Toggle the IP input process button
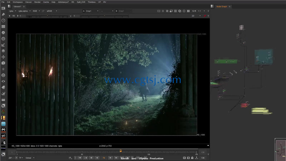The image size is (286, 161). [x=43, y=11]
